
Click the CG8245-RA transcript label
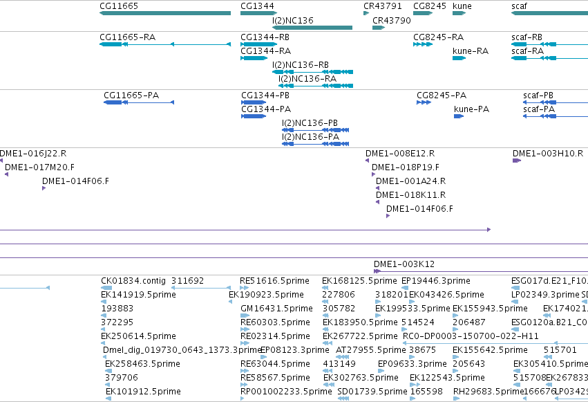[x=438, y=37]
